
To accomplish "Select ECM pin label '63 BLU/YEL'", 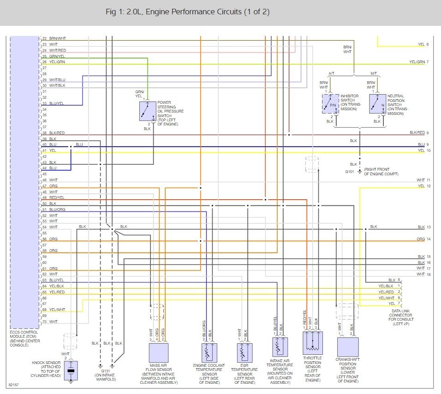I will click(x=54, y=280).
